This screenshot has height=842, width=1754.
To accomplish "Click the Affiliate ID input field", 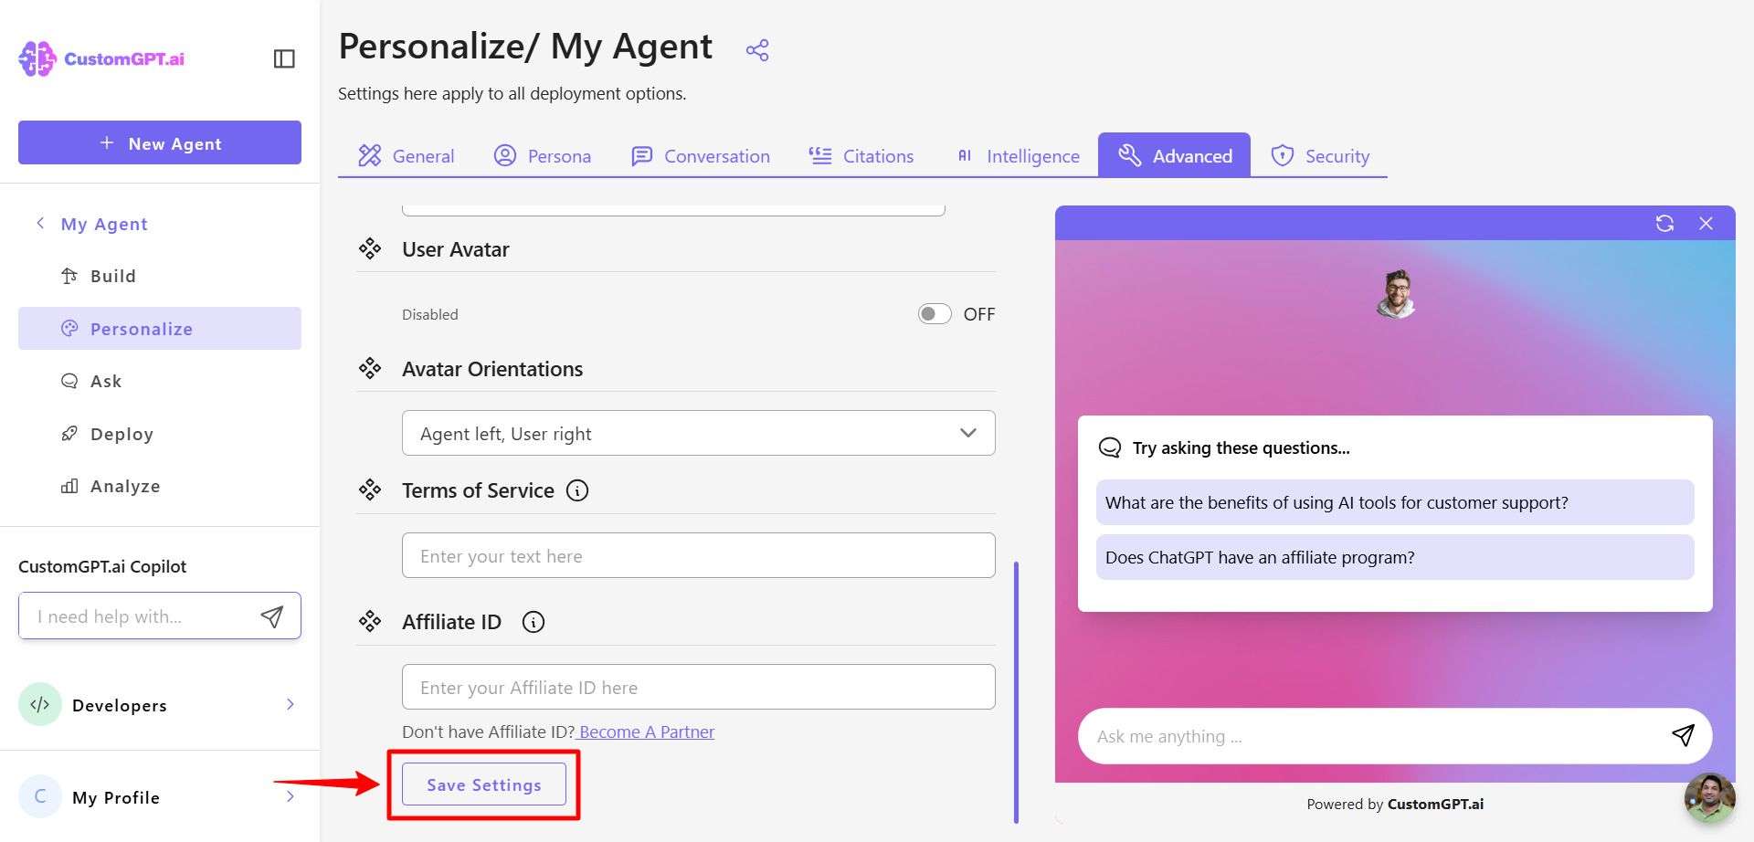I will [699, 687].
